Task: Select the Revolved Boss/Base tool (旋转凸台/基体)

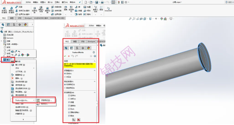Action: coord(11,10)
